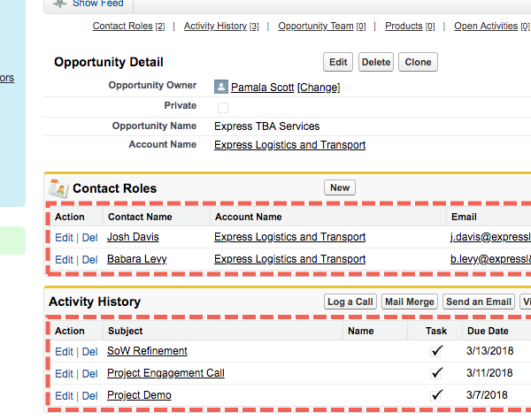This screenshot has width=531, height=420.
Task: Jump to Open Activities [0] related list
Action: [492, 26]
